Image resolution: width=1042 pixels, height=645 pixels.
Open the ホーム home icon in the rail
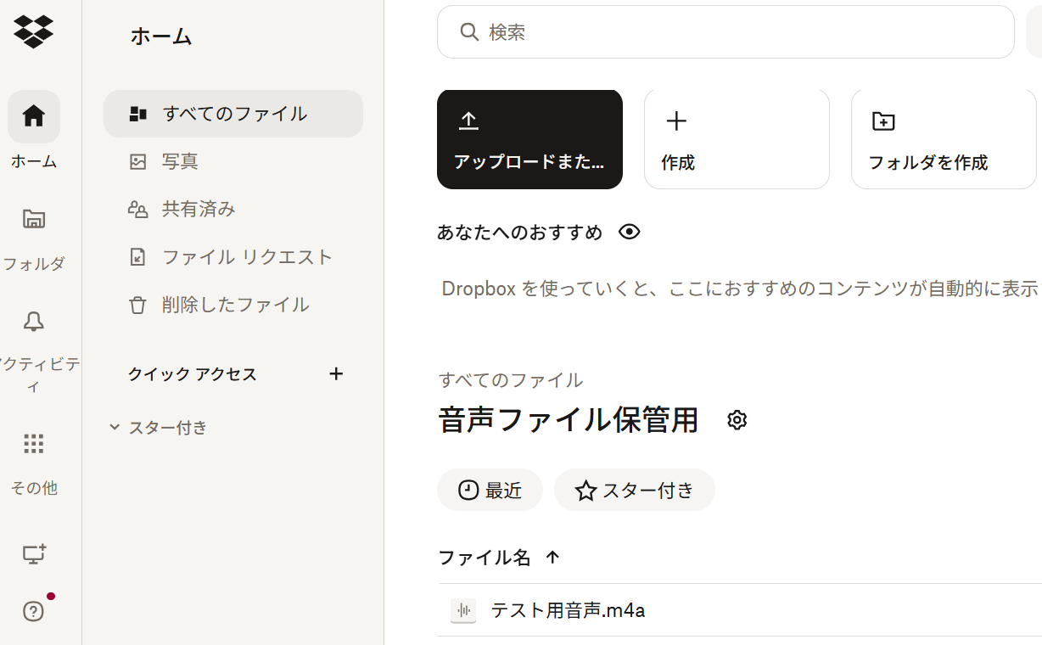(34, 116)
